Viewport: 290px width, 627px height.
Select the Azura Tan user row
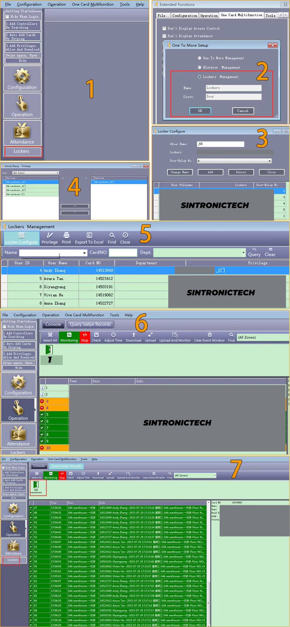click(145, 278)
